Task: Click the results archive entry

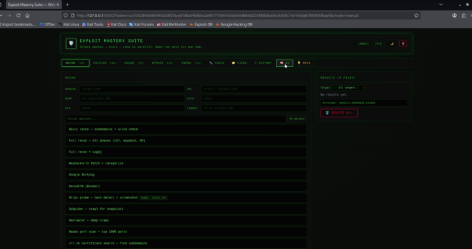Action: tap(364, 103)
